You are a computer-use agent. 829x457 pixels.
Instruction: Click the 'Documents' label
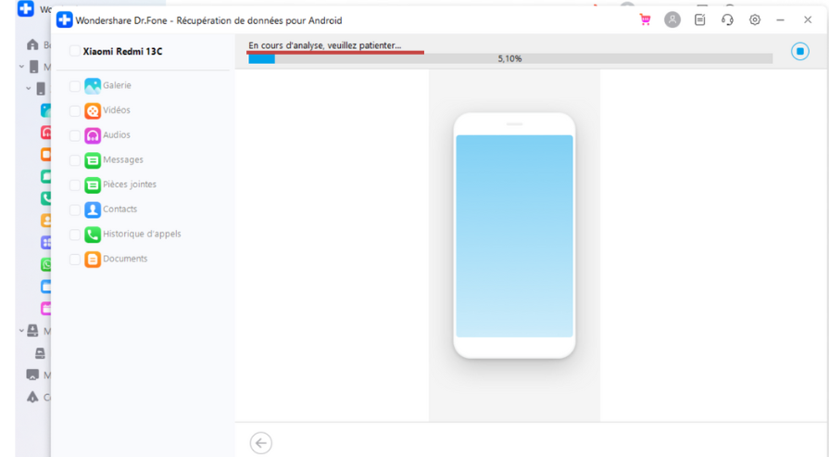tap(125, 259)
